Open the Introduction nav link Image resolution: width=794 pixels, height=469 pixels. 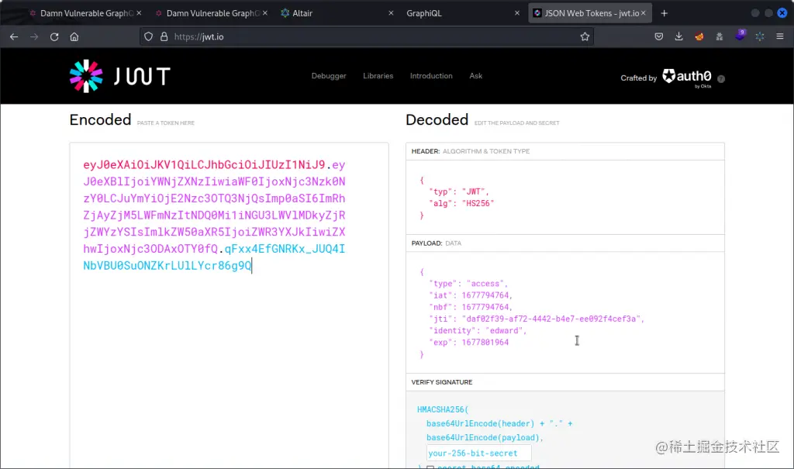431,76
